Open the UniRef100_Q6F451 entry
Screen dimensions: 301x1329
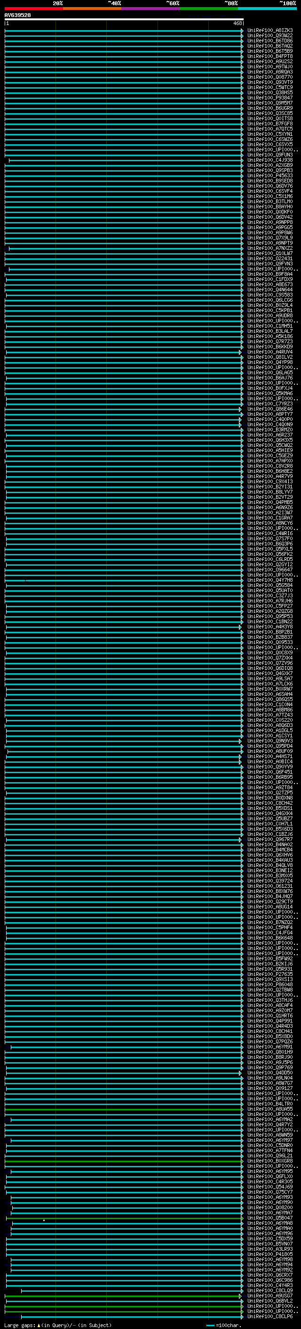(270, 772)
